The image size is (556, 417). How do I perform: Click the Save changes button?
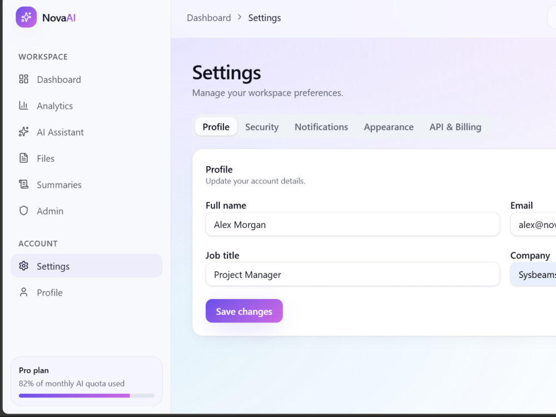244,311
